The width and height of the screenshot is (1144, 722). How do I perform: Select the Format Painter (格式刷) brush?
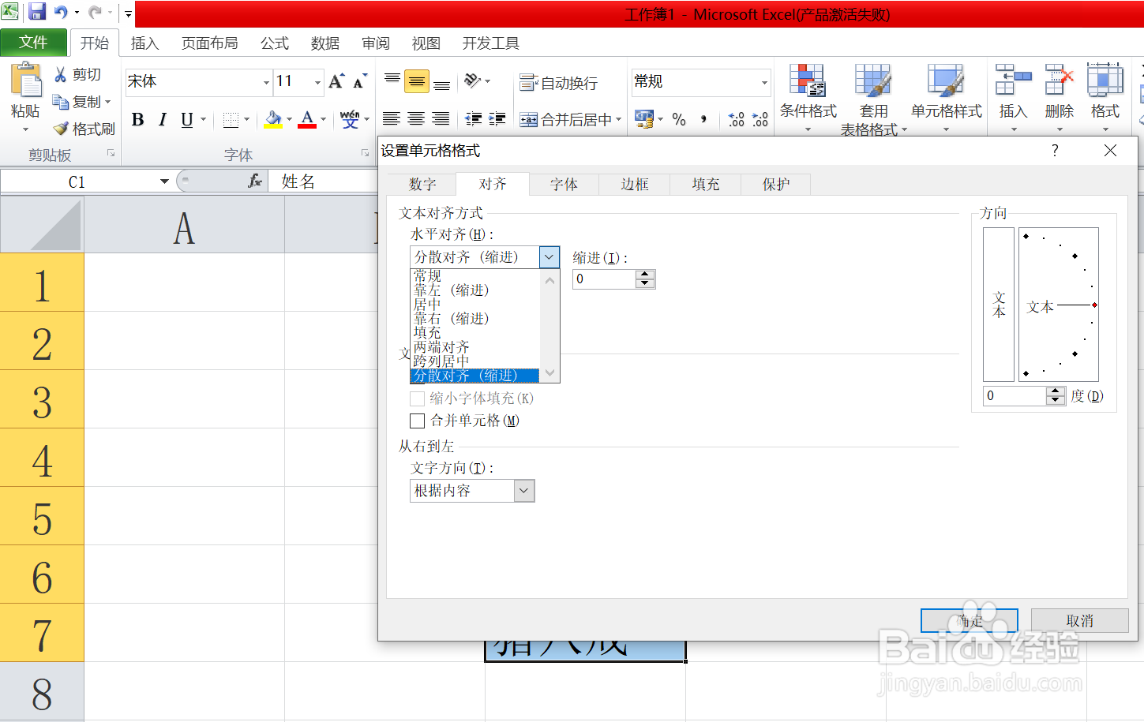pos(60,129)
